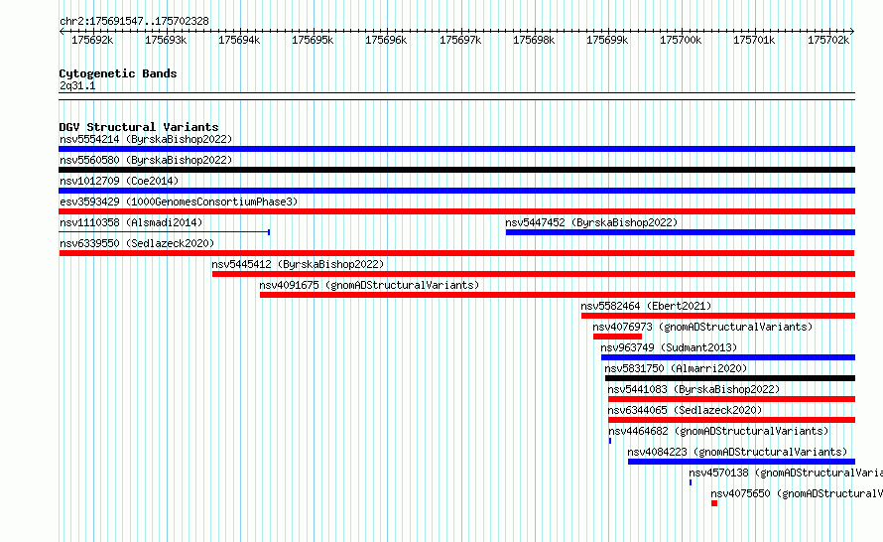Select tiny blue mark under nsv4570138
Image resolution: width=883 pixels, height=542 pixels.
691,482
